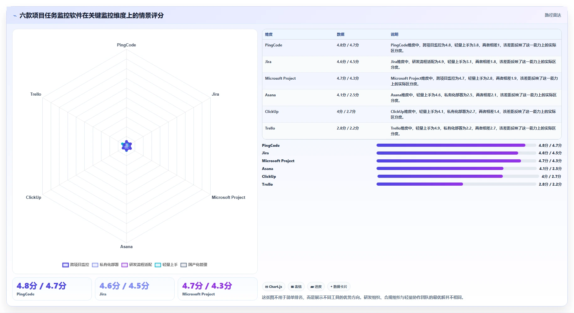
Task: Click the 2.8分 / 2.2分 value beside the Trello bar
Action: pos(550,184)
